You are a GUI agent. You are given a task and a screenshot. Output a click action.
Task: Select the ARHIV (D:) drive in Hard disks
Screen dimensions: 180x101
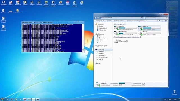coord(149,28)
